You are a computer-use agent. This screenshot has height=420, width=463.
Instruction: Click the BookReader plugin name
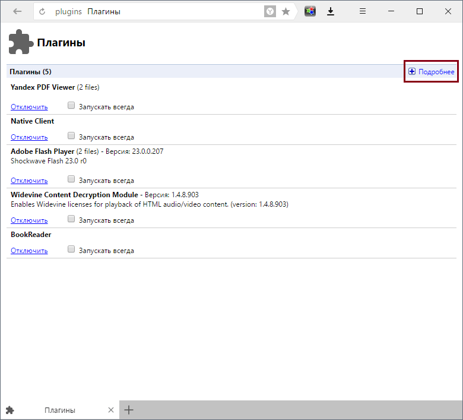pos(31,235)
